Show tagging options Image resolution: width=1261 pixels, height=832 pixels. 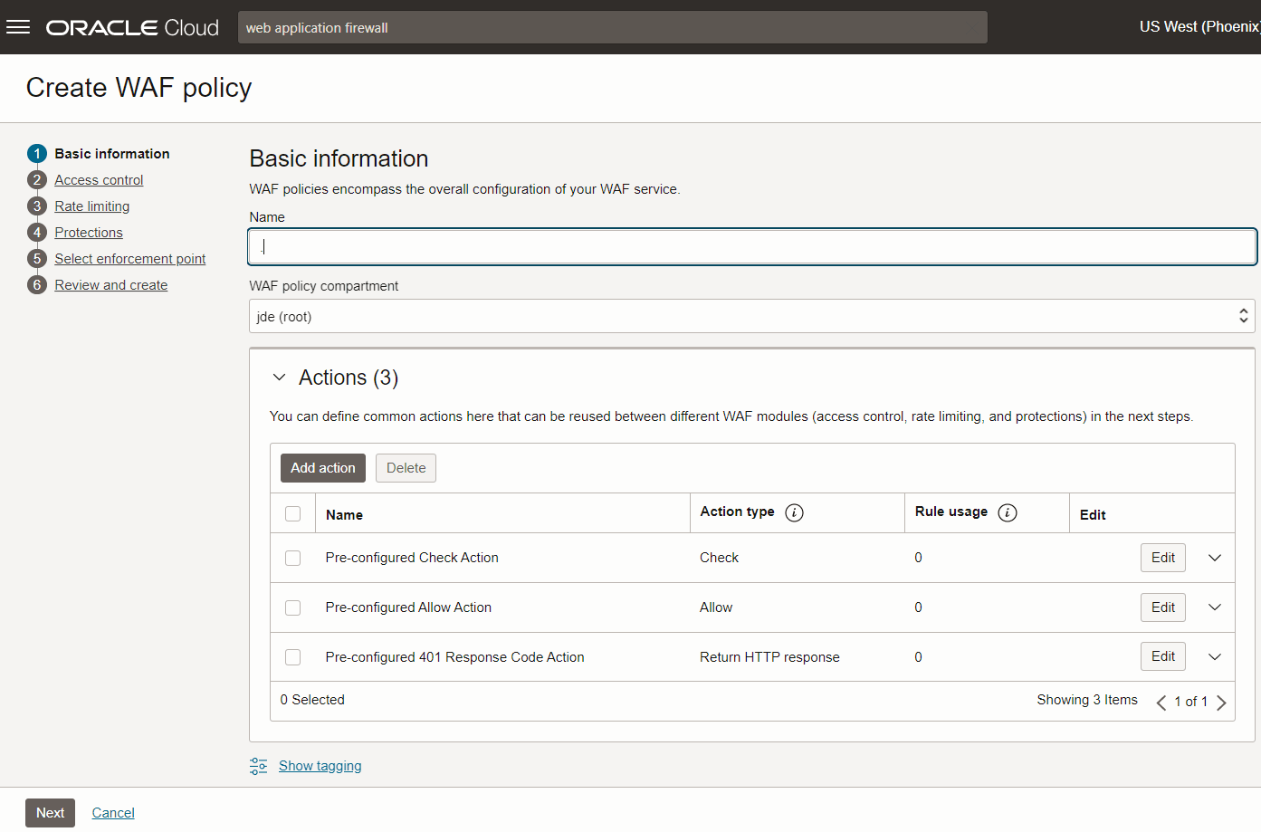320,765
